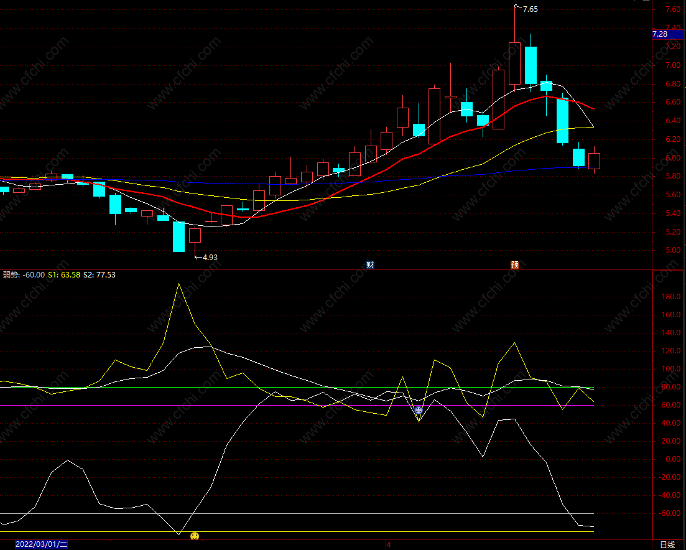
Task: Click the 2022/03/01/二 date label
Action: tap(42, 545)
